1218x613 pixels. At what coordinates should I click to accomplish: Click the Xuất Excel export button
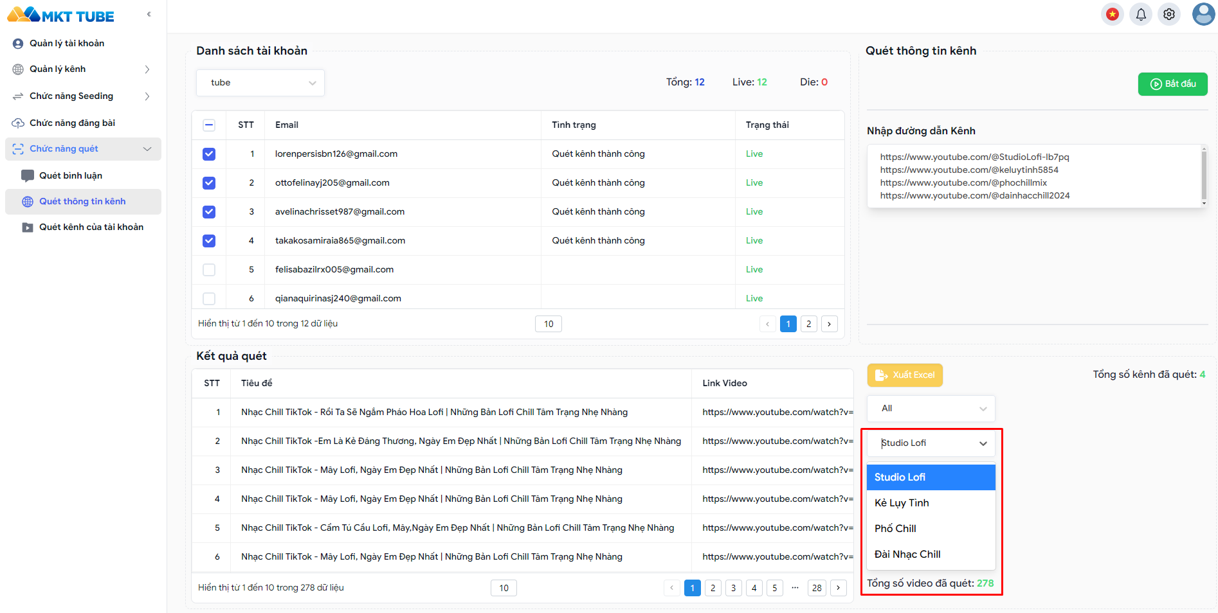[x=905, y=375]
